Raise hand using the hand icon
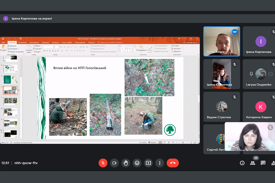The image size is (275, 183). [126, 163]
